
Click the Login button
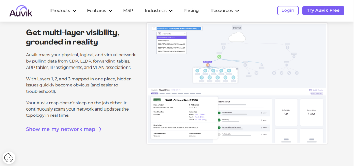pyautogui.click(x=288, y=11)
